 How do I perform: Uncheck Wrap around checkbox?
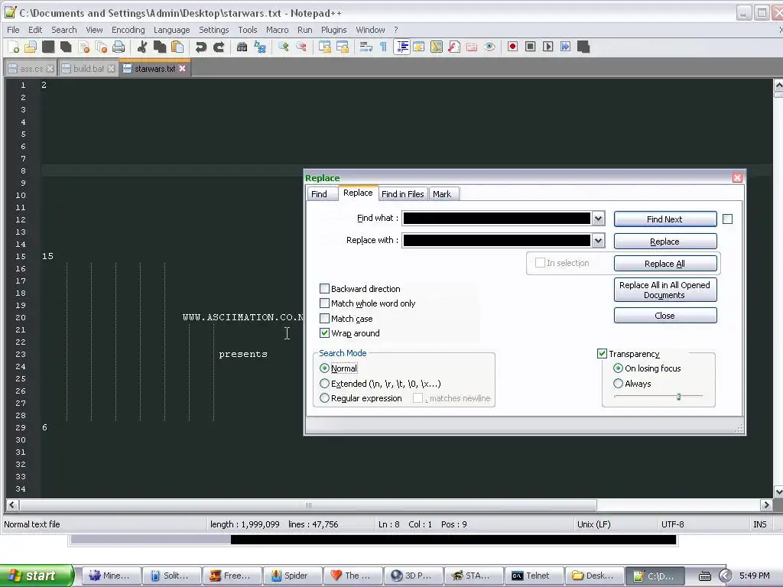tap(324, 333)
